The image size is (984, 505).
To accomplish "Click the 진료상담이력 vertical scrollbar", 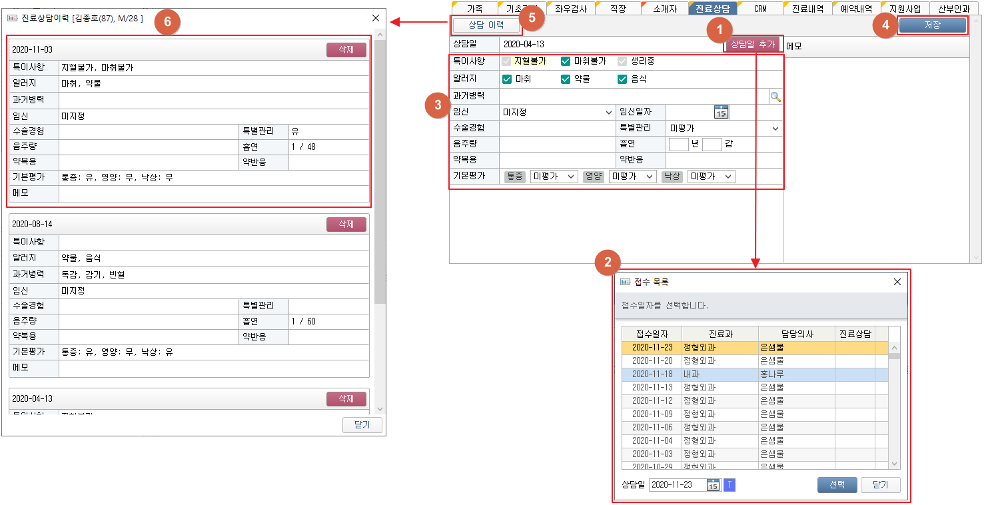I will click(x=380, y=167).
